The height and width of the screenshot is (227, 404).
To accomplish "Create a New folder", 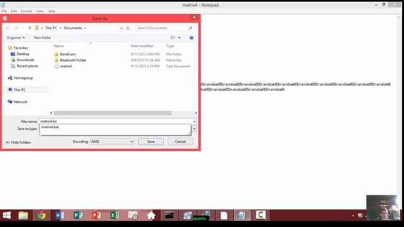I will tap(42, 38).
